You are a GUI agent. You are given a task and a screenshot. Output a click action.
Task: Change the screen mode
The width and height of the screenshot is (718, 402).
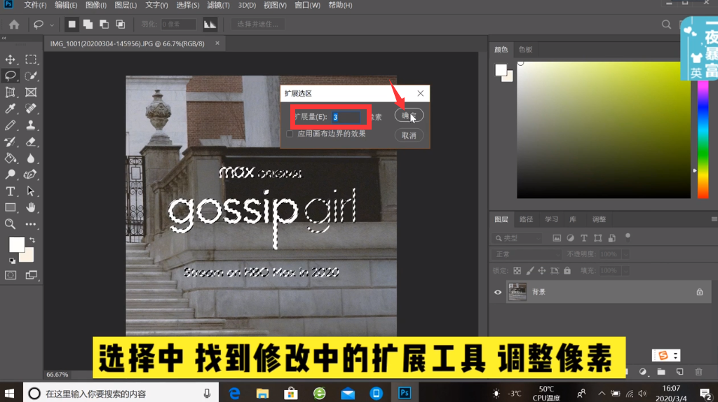coord(31,275)
